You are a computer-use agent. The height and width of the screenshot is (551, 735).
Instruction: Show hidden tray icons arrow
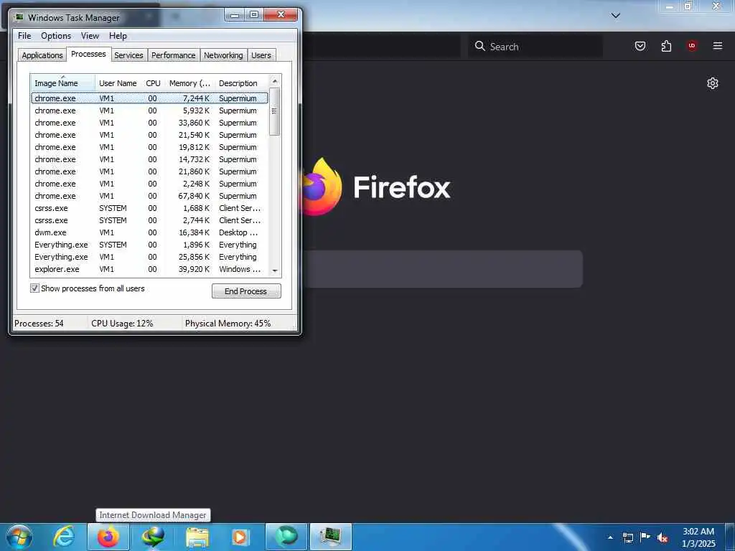(x=610, y=537)
